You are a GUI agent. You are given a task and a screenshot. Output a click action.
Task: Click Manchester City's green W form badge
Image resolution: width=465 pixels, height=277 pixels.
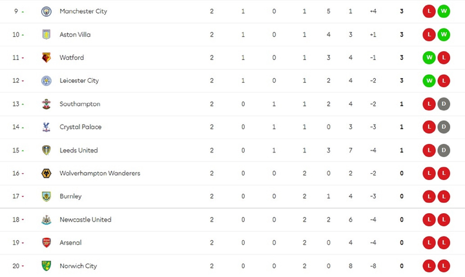(x=443, y=12)
